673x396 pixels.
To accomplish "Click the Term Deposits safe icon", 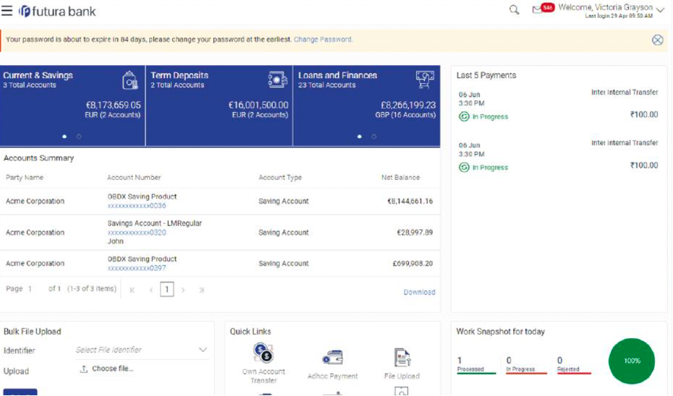I will point(277,79).
